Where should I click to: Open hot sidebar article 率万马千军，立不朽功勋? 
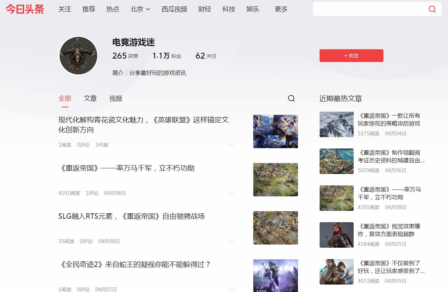tap(389, 193)
